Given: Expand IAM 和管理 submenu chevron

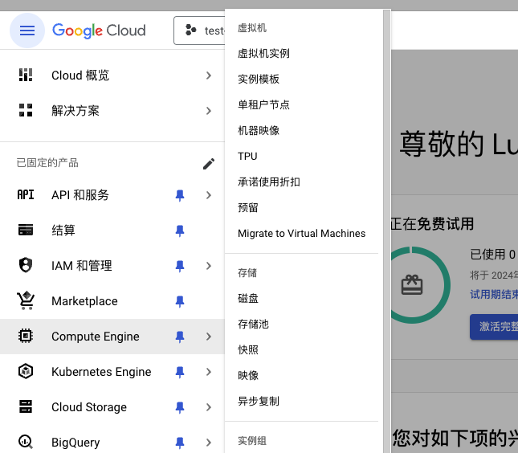Looking at the screenshot, I should (209, 266).
